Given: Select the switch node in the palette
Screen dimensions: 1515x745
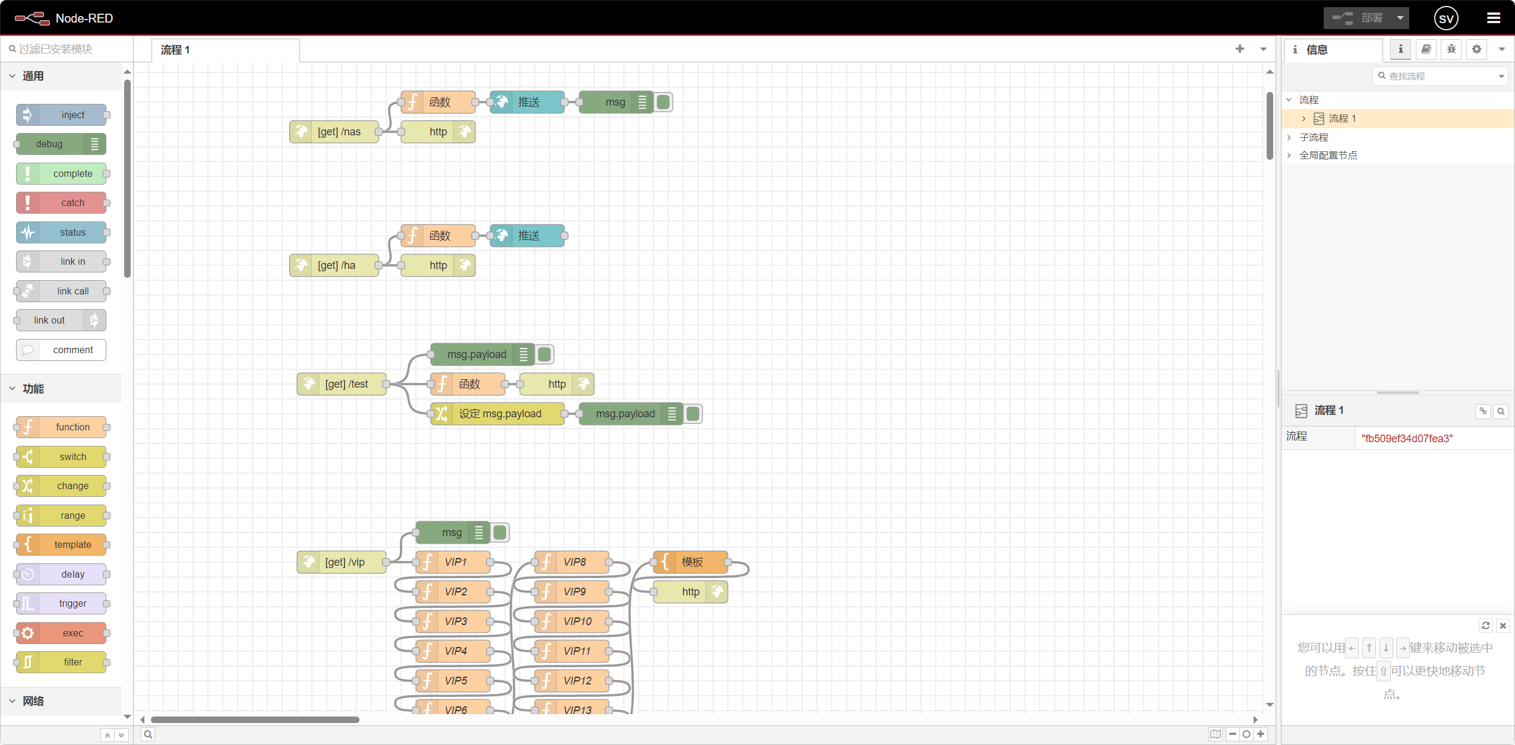Looking at the screenshot, I should click(x=61, y=456).
